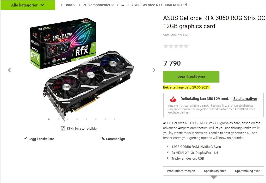Viewport: 266px width, 183px height.
Task: Switch to the Spørsmål og svar tab
Action: [x=247, y=171]
